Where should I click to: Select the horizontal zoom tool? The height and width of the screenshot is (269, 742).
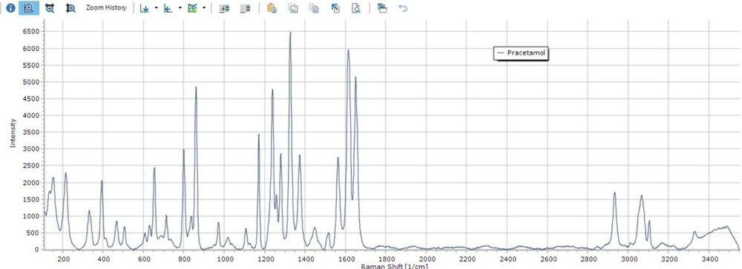[x=50, y=8]
